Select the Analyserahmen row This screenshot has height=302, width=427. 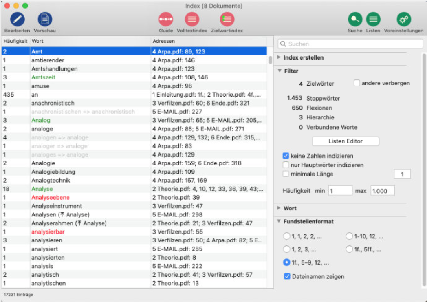(134, 223)
